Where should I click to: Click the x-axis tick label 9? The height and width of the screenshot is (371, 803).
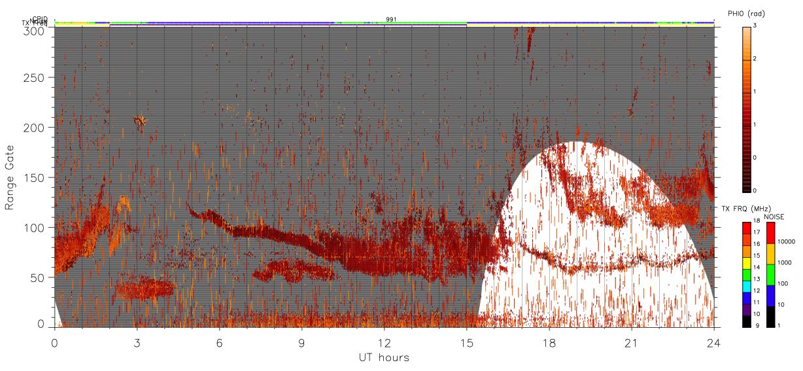301,343
